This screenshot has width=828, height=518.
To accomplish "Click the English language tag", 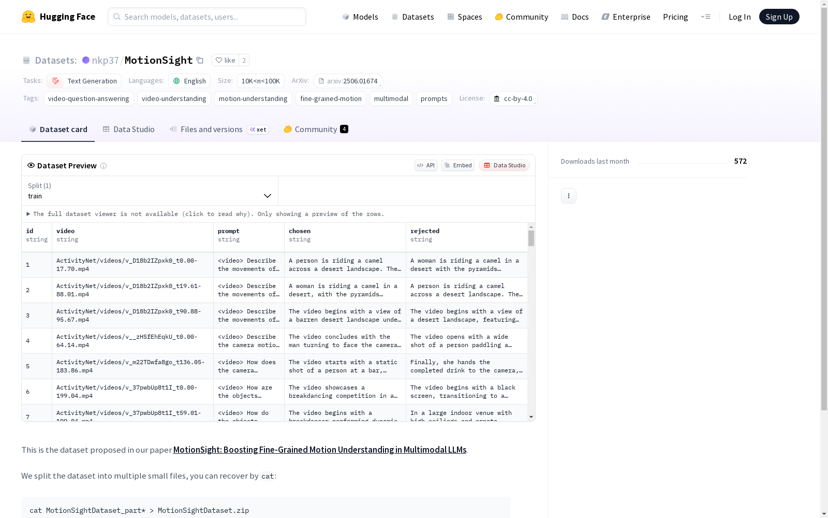I will coord(189,81).
